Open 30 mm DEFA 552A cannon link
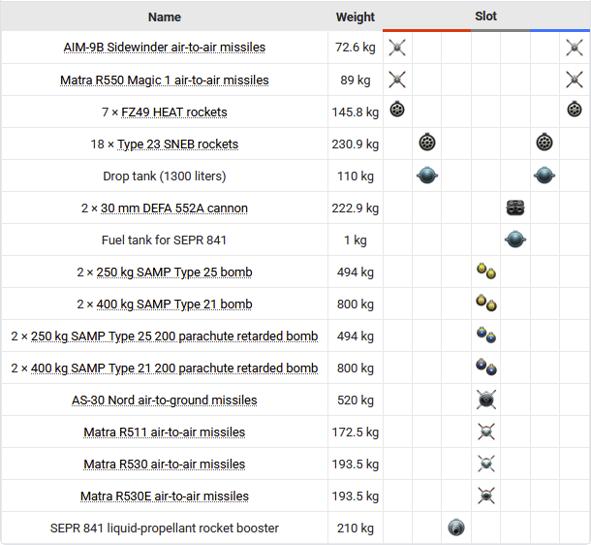Screen dimensions: 591x545 click(x=174, y=208)
